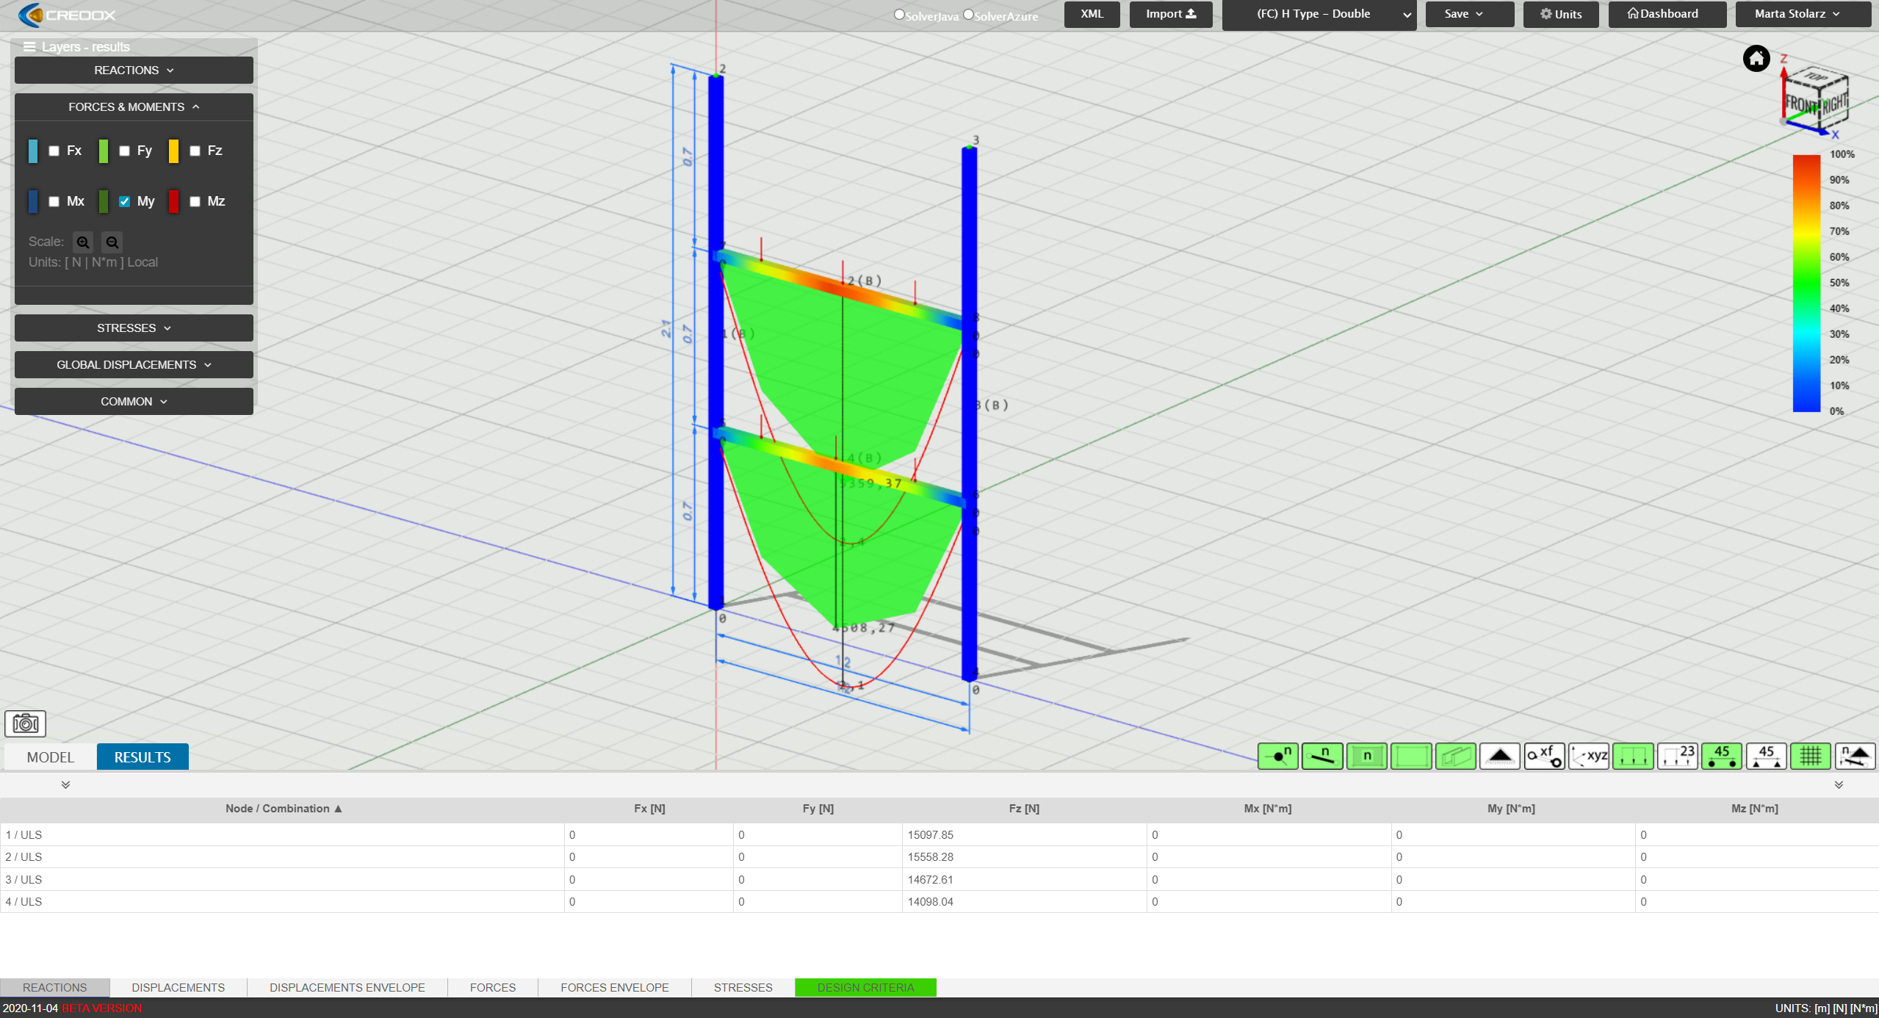
Task: Click the Dashboard button
Action: pos(1666,13)
